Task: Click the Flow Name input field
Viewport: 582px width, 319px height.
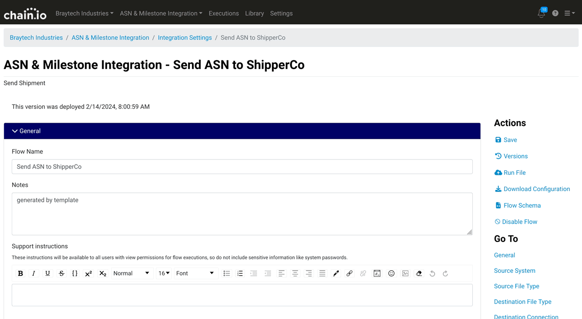Action: pyautogui.click(x=242, y=167)
